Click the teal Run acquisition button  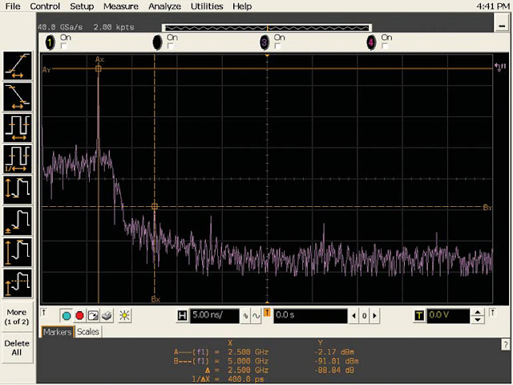click(66, 315)
